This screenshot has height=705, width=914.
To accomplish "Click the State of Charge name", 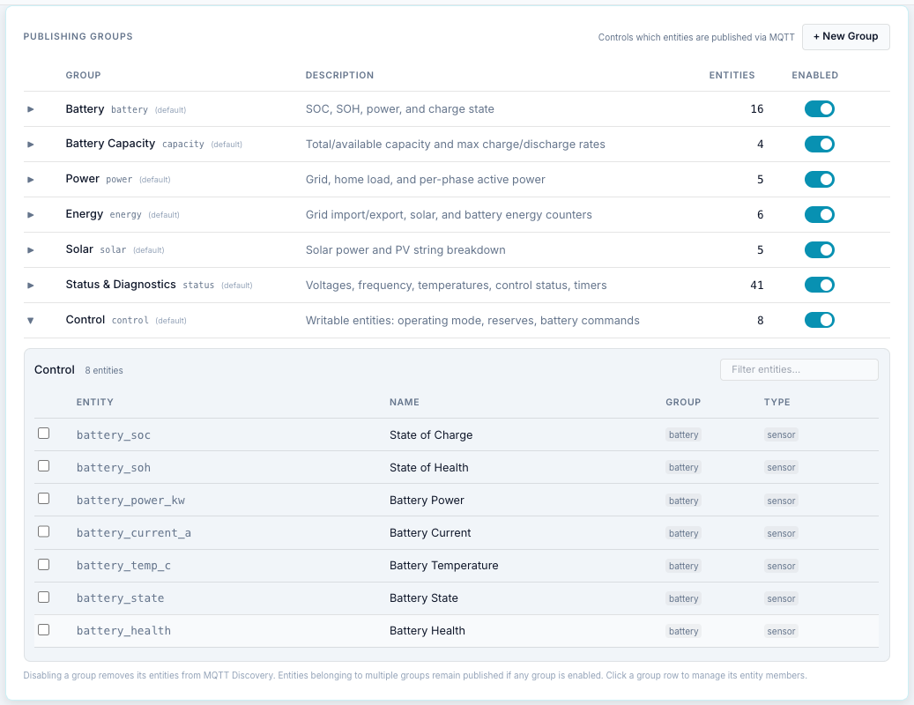I will (431, 435).
